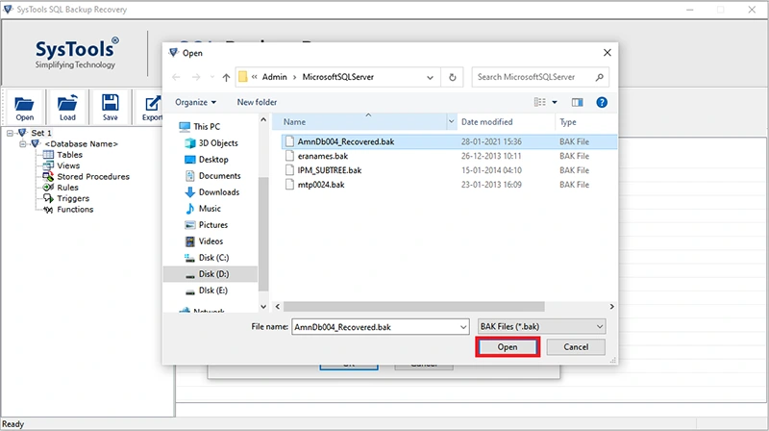This screenshot has height=431, width=769.
Task: Select Disk (D:) in navigation pane
Action: (x=211, y=274)
